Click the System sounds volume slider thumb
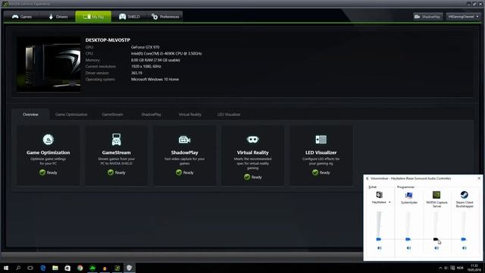Viewport: 485px width, 273px height. (408, 239)
